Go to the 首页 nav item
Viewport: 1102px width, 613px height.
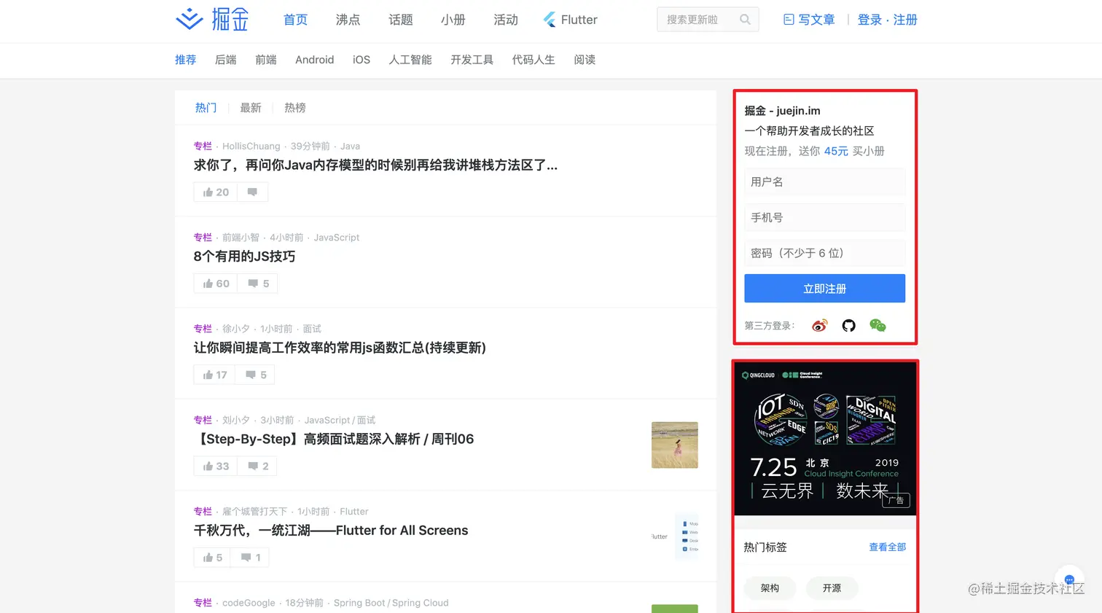(295, 20)
